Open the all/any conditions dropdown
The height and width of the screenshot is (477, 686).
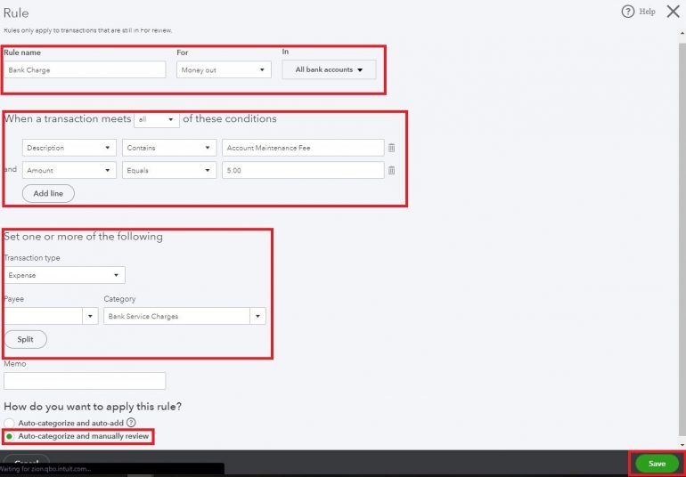pyautogui.click(x=156, y=119)
